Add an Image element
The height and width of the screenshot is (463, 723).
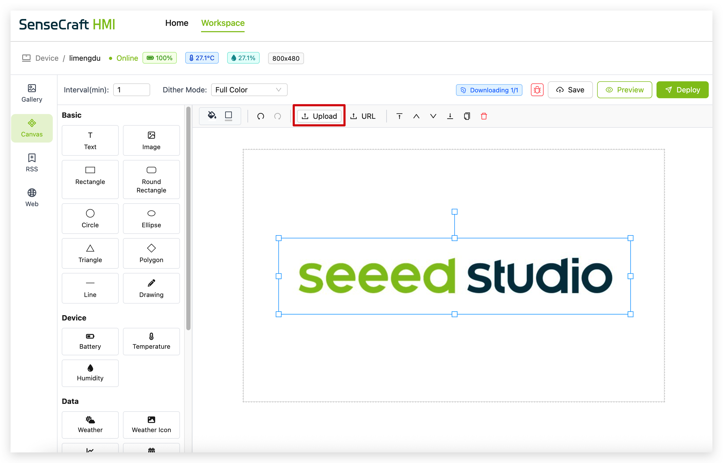click(151, 140)
